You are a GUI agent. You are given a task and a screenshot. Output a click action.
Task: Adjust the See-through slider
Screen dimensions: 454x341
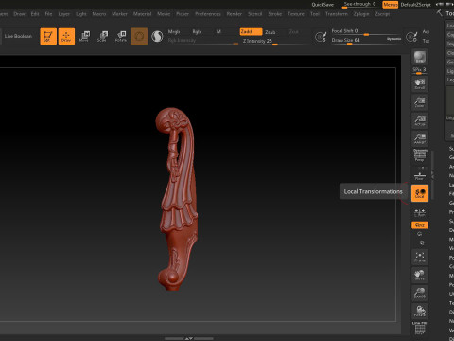pos(359,5)
